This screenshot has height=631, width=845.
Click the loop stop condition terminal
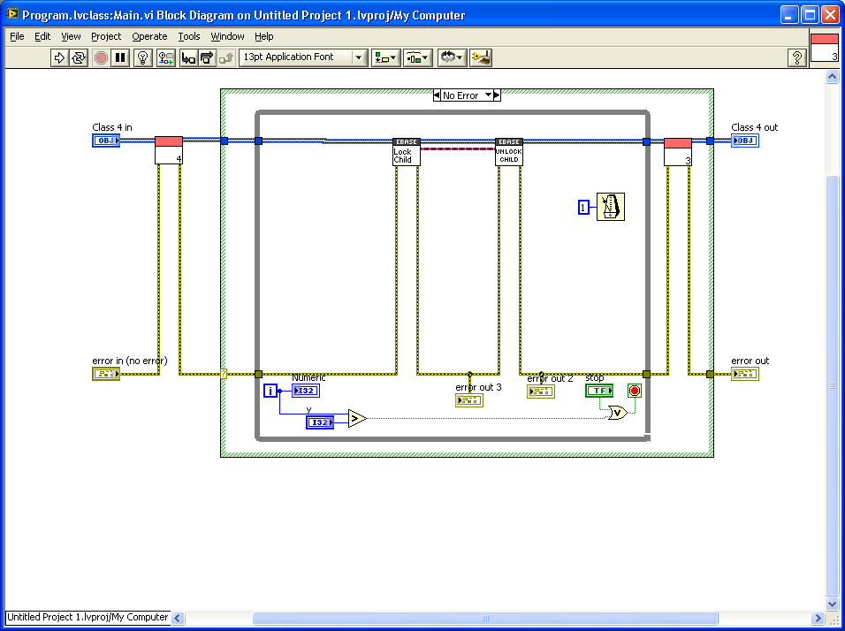(x=634, y=391)
